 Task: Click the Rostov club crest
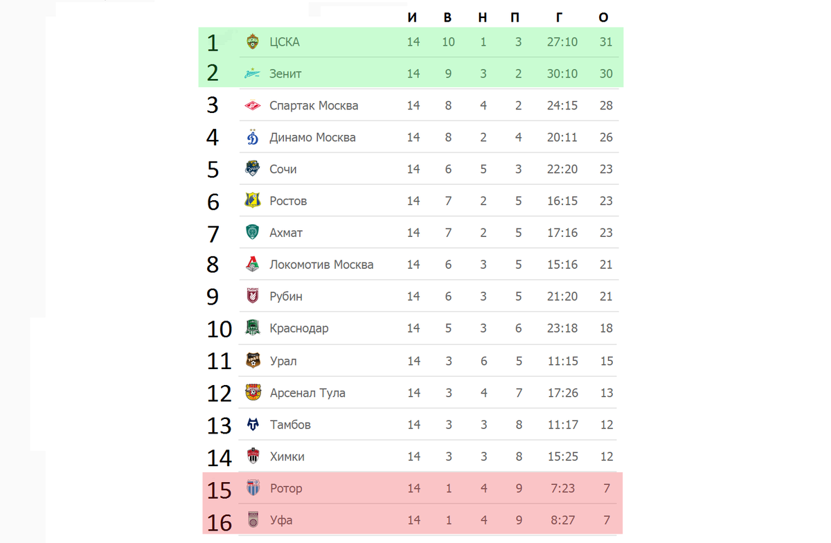pos(253,201)
